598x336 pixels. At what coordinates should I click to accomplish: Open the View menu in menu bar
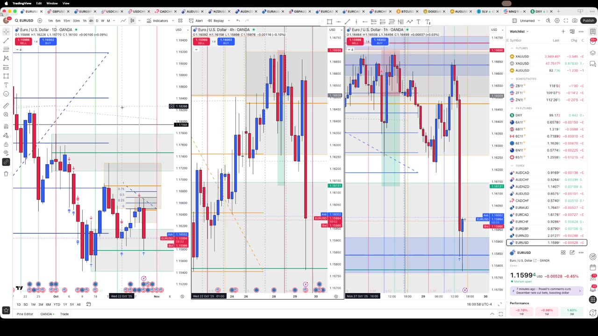(x=66, y=3)
